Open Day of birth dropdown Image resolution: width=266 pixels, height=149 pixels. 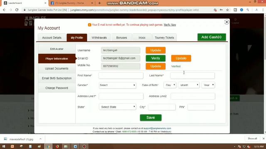[x=170, y=85]
